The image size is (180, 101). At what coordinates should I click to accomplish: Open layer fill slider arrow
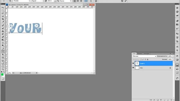point(173,59)
